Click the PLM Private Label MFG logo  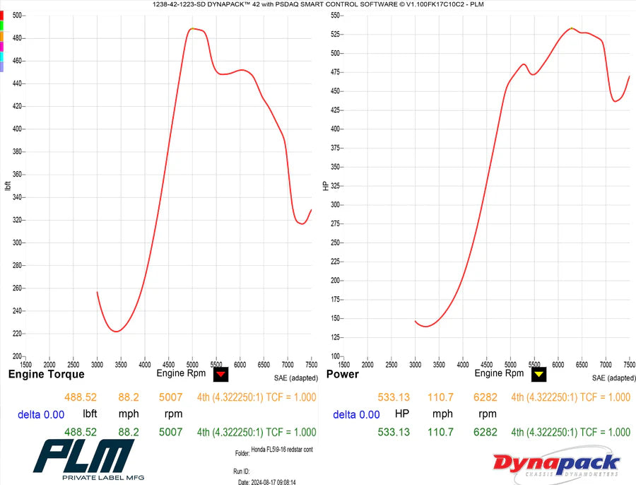point(88,460)
